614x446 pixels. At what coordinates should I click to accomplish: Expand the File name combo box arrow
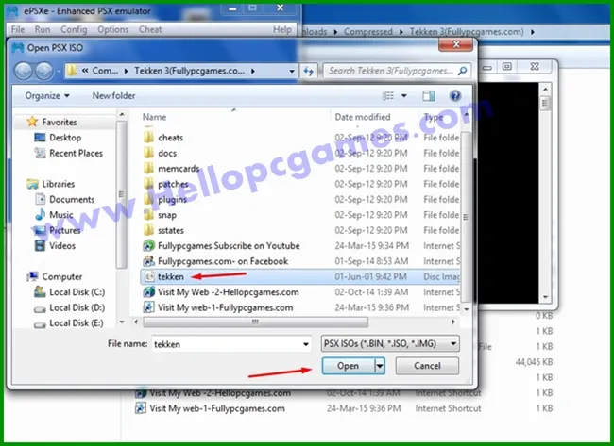coord(306,344)
